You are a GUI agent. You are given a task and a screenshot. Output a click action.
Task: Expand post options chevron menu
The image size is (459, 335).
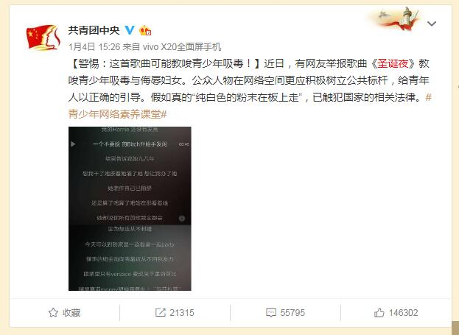(432, 24)
